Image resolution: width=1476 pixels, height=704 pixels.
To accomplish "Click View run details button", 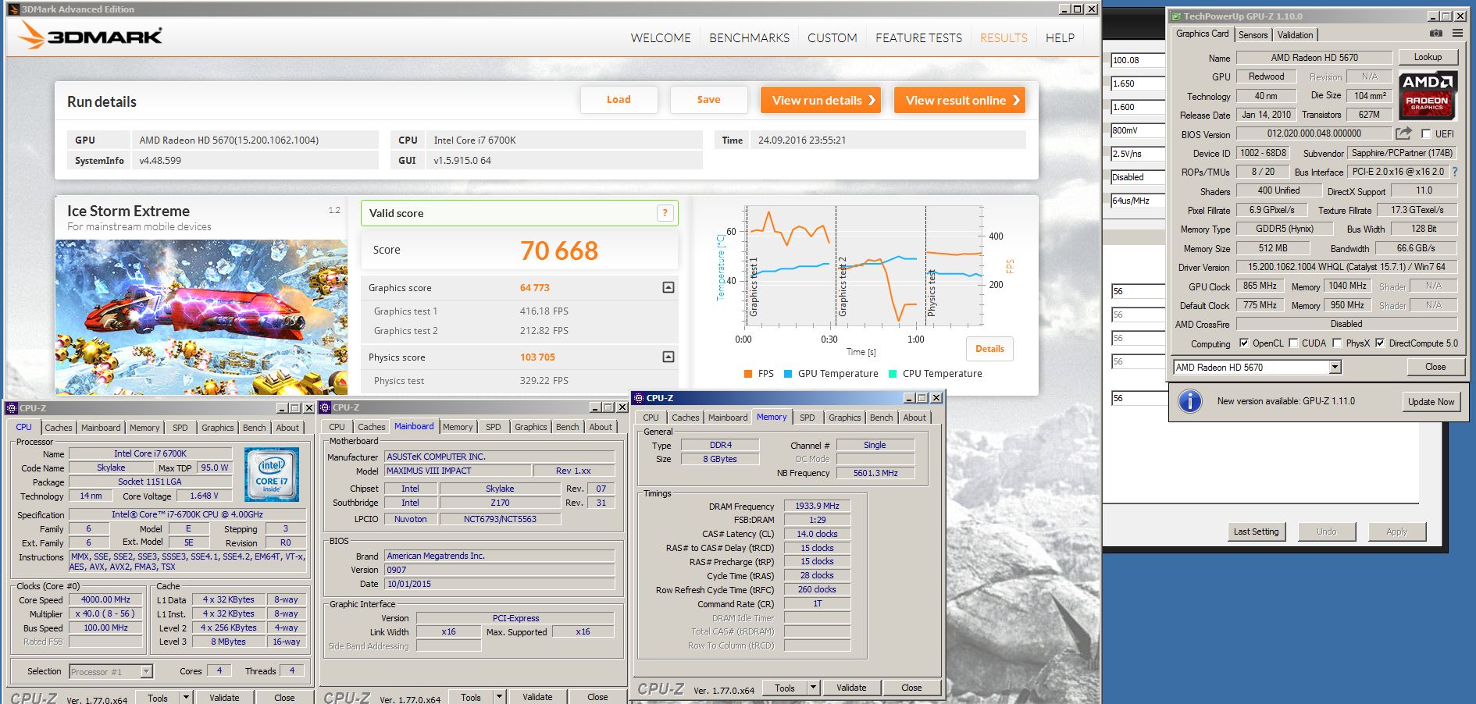I will click(x=820, y=100).
